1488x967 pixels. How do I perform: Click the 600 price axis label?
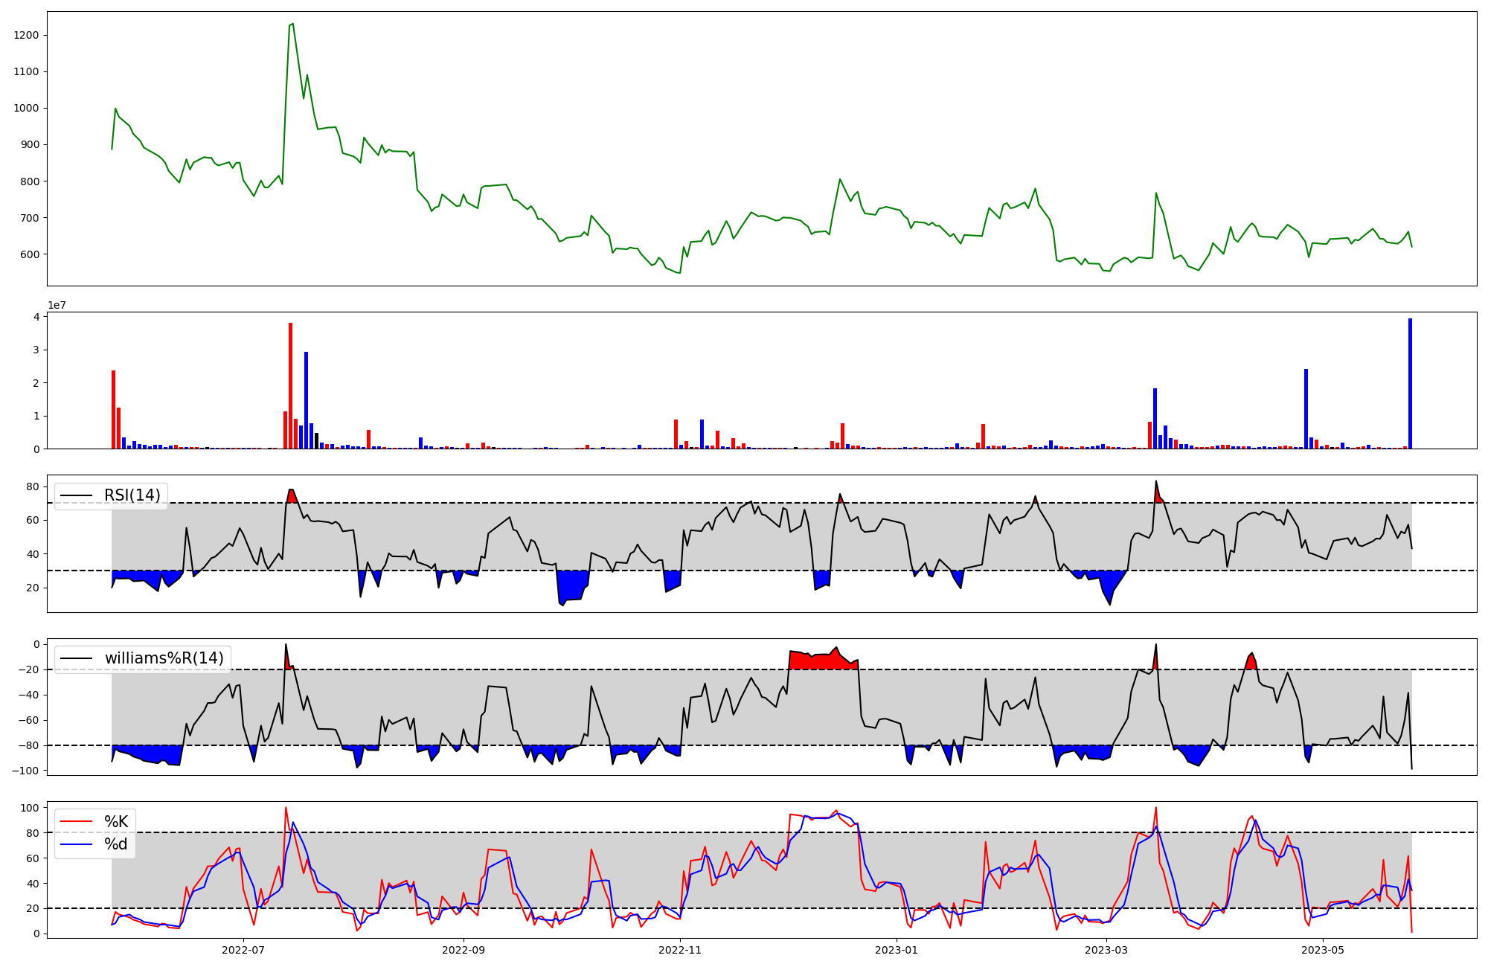(x=29, y=254)
